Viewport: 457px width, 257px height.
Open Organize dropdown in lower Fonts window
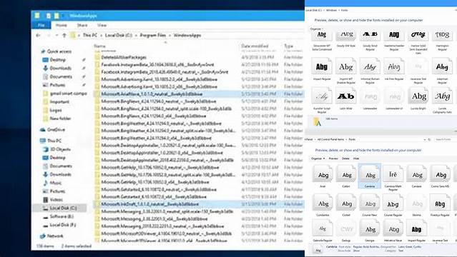point(318,158)
